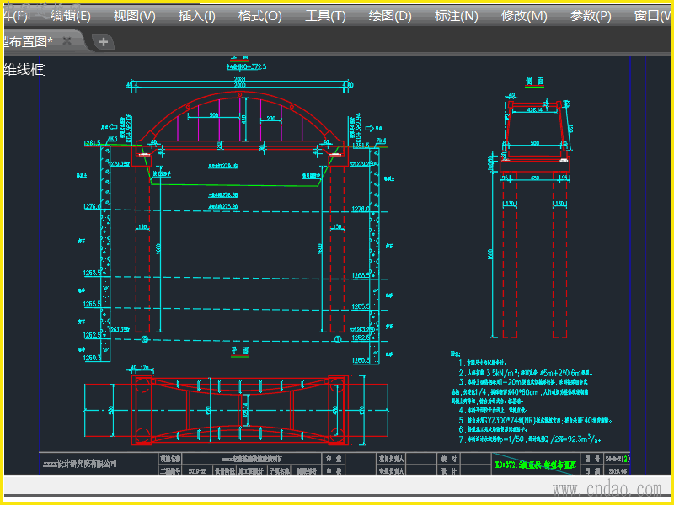Select the company name text in title block
This screenshot has height=505, width=674.
point(80,464)
